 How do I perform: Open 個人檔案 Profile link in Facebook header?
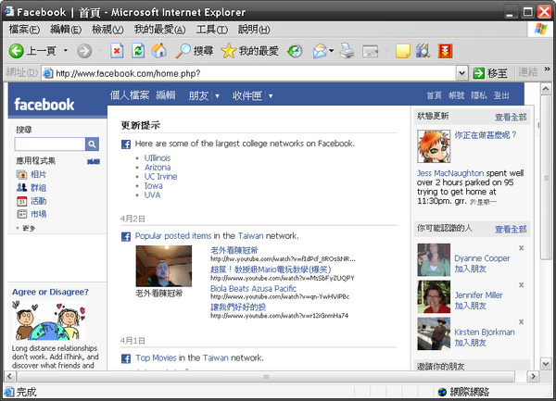(x=130, y=95)
